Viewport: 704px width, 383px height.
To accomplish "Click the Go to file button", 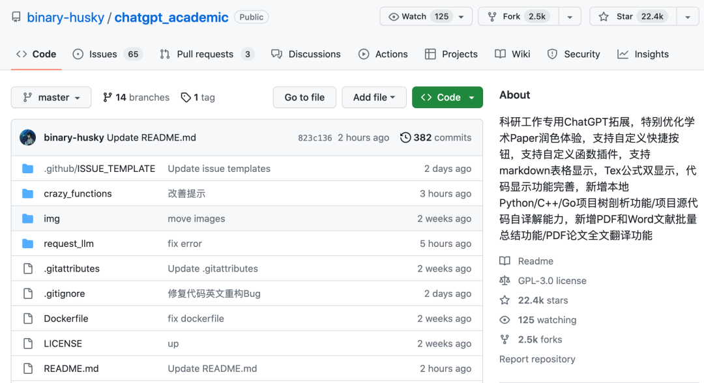I will [x=304, y=98].
